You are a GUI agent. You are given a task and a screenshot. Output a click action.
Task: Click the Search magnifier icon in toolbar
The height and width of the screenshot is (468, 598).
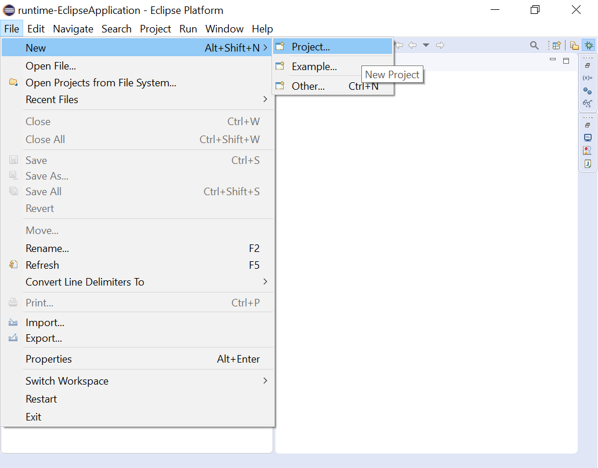[x=535, y=45]
